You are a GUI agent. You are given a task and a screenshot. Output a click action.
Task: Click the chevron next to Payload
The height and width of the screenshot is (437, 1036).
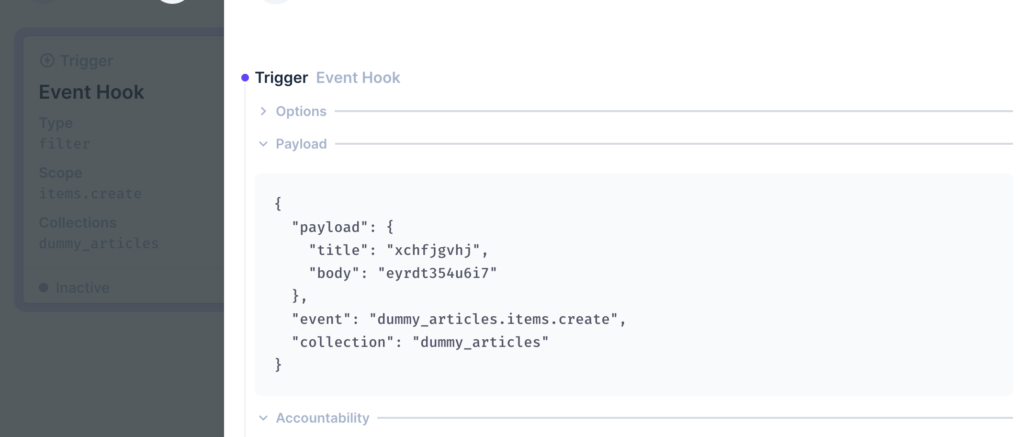tap(263, 144)
